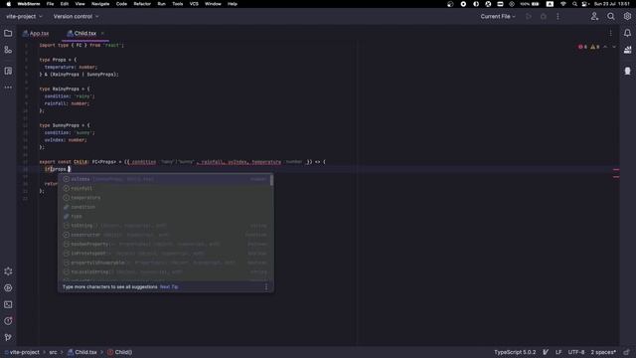Click the warnings count indicator in editor
Screen dimensions: 636x358
pos(594,47)
